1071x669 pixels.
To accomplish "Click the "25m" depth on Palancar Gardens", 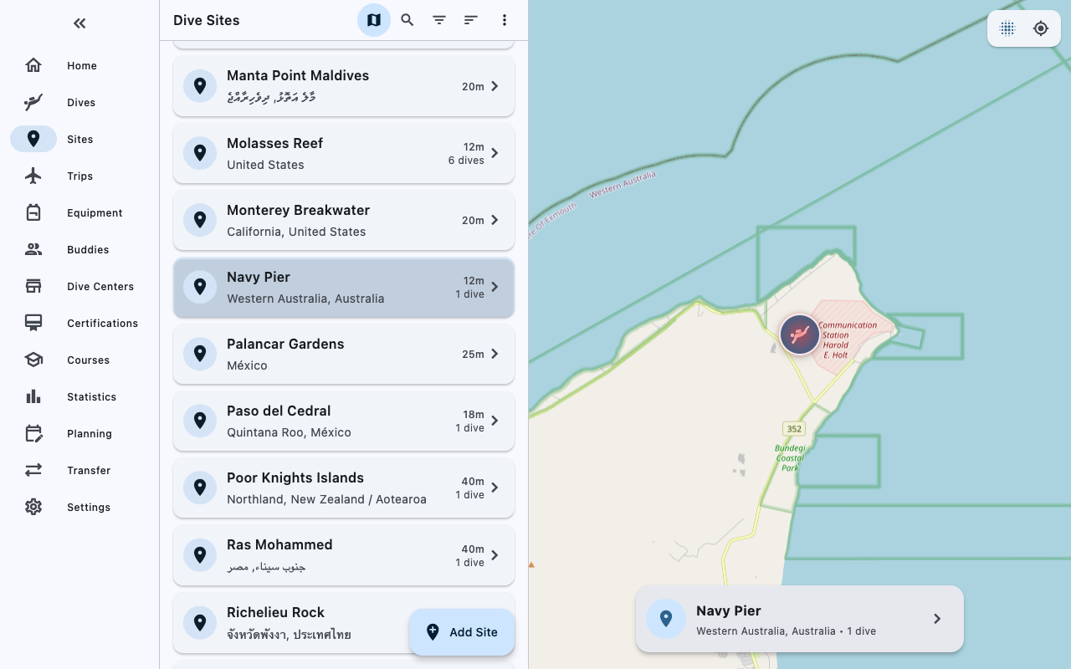I will pos(473,354).
